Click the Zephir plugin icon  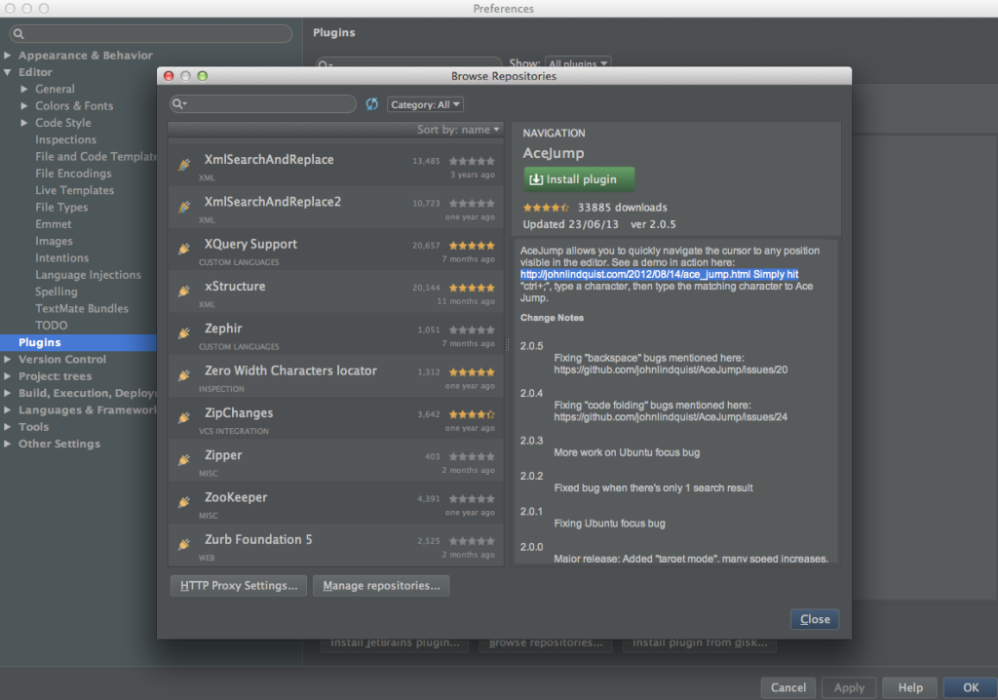(184, 333)
